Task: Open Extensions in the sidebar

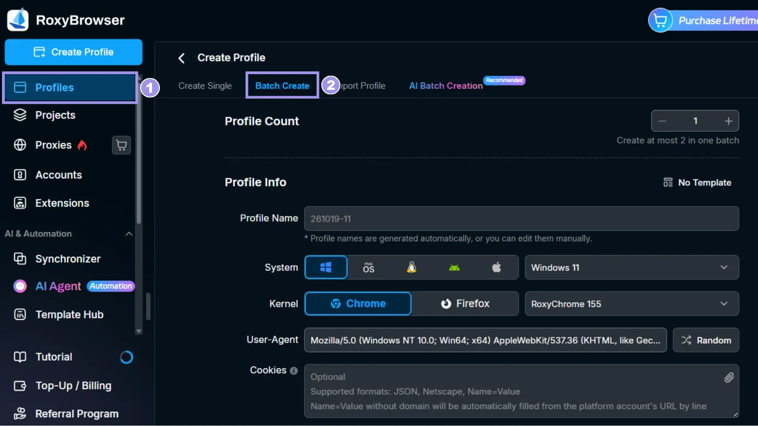Action: (x=62, y=203)
